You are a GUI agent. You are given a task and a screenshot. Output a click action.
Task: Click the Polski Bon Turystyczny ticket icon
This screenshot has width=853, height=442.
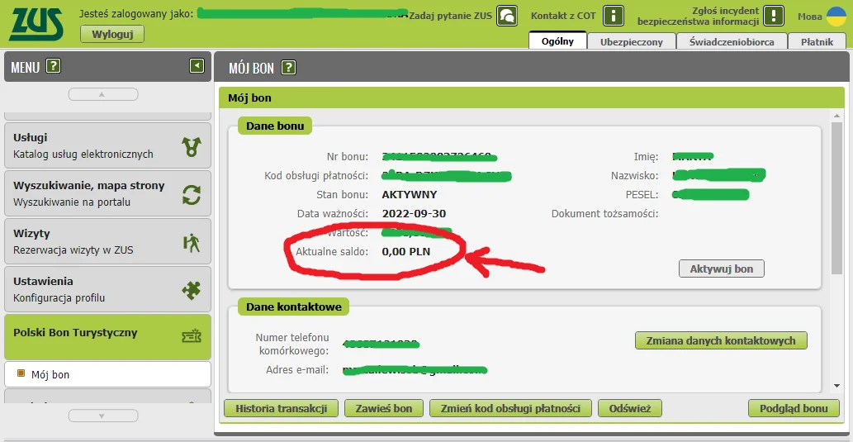192,337
